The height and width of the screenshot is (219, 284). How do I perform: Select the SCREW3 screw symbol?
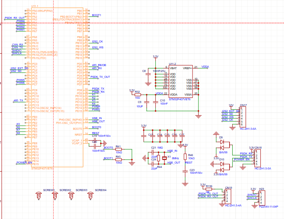(71, 196)
